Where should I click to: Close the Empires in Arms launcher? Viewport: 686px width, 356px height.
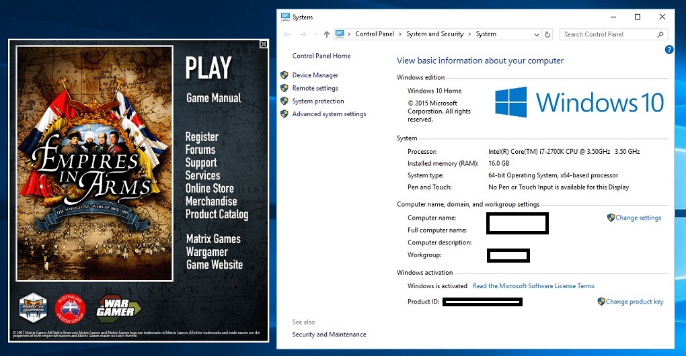[x=264, y=44]
